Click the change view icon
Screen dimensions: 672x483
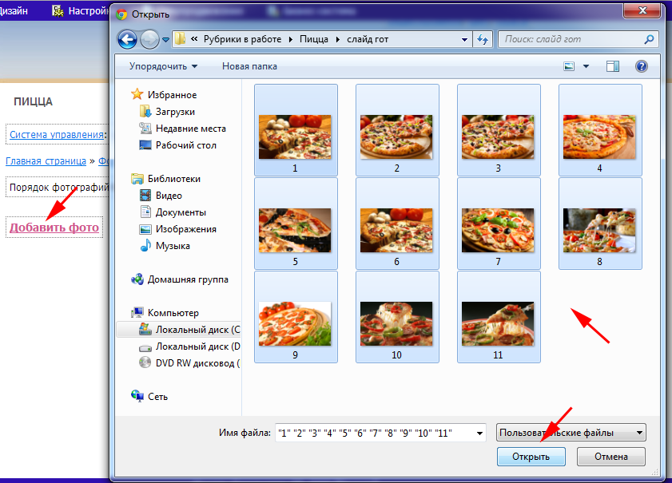pyautogui.click(x=570, y=67)
